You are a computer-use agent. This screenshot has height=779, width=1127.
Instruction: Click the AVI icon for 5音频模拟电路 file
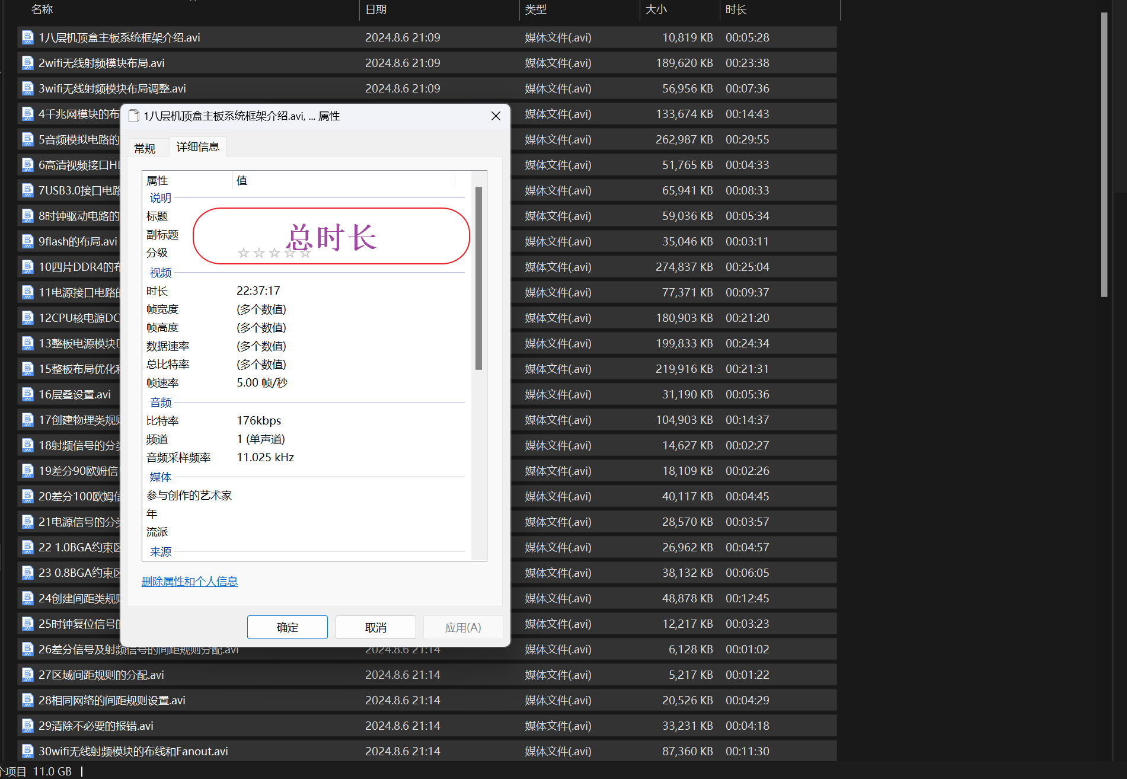point(27,139)
